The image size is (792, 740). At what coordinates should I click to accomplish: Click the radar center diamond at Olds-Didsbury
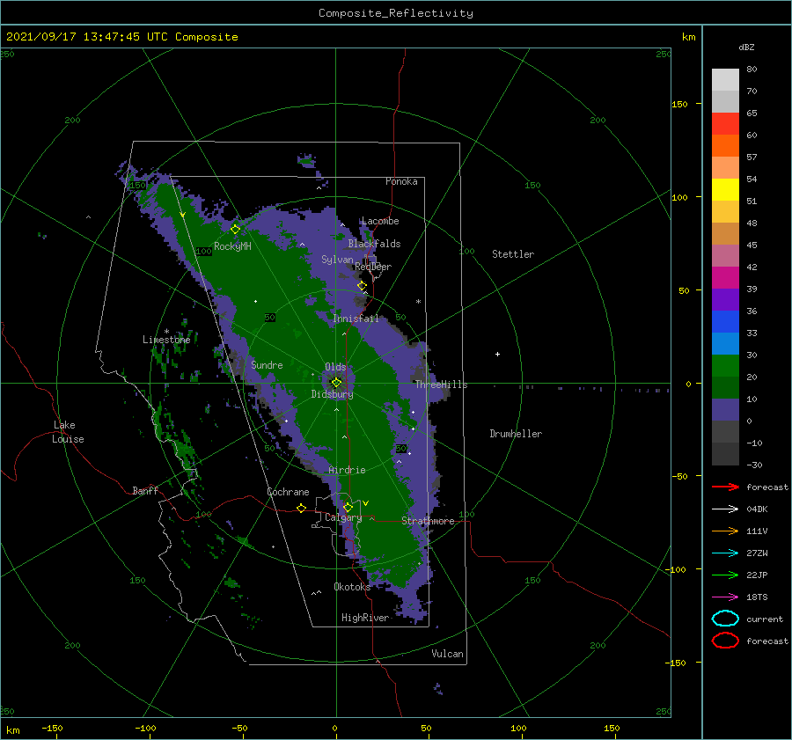click(x=336, y=383)
